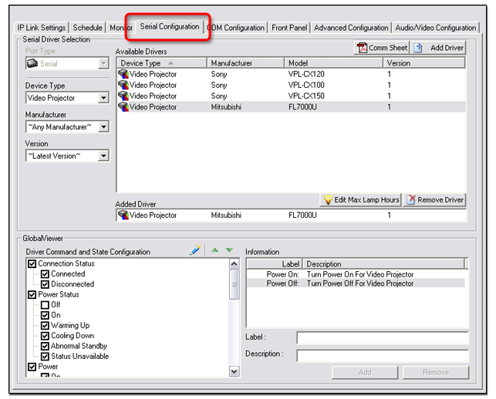Click the tree scrollbar up arrow
The width and height of the screenshot is (496, 399).
point(234,263)
